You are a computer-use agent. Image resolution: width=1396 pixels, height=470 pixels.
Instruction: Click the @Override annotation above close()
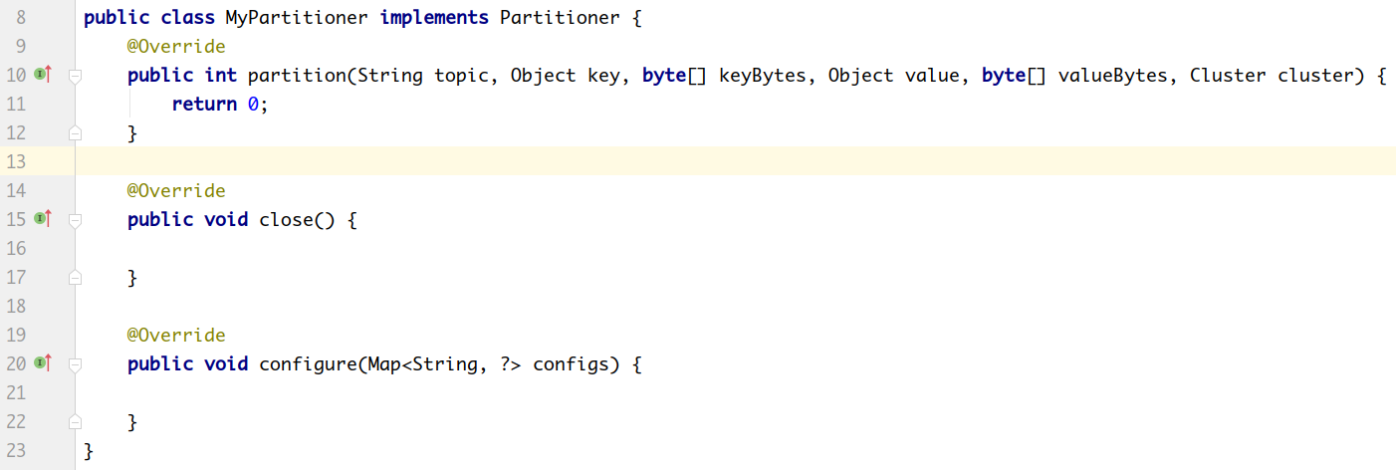[176, 190]
